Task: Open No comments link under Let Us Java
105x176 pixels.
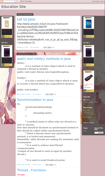Action: coord(35,47)
